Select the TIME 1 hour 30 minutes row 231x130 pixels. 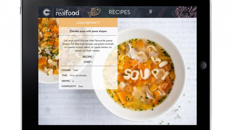[74, 75]
